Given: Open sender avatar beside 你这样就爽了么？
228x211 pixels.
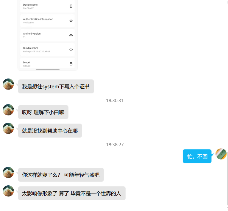Looking at the screenshot, I should (8, 173).
